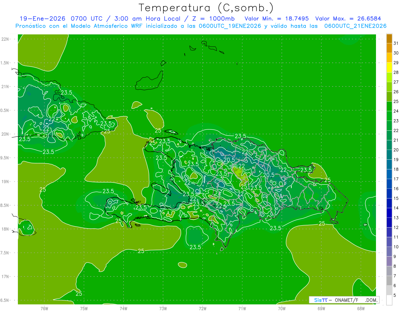
Task: Click the '12' label on the color scale
Action: 396,227
